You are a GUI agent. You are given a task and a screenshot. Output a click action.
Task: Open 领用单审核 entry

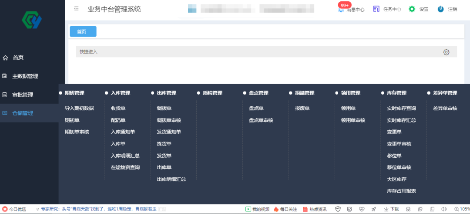coord(353,120)
